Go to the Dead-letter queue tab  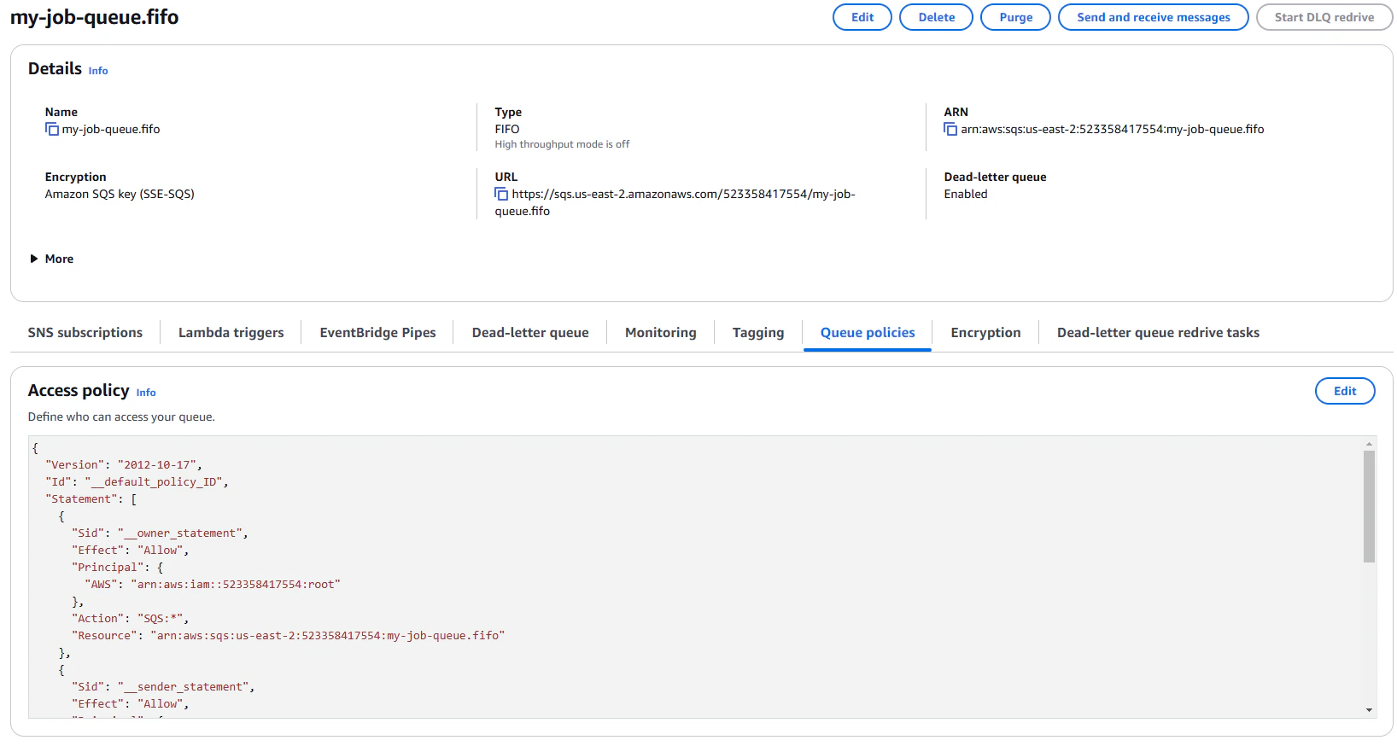[530, 333]
